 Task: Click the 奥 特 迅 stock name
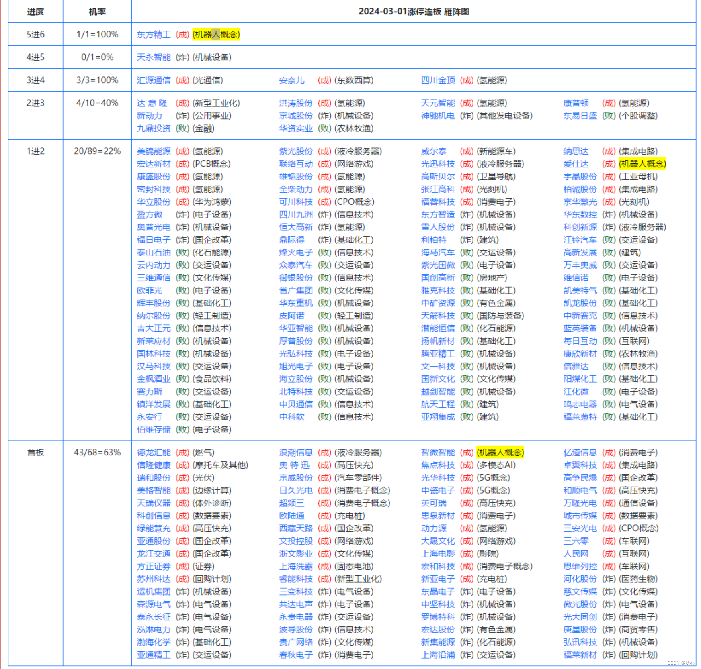tap(294, 465)
